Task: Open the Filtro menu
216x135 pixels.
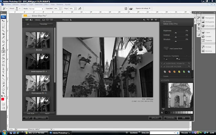Action: point(47,4)
